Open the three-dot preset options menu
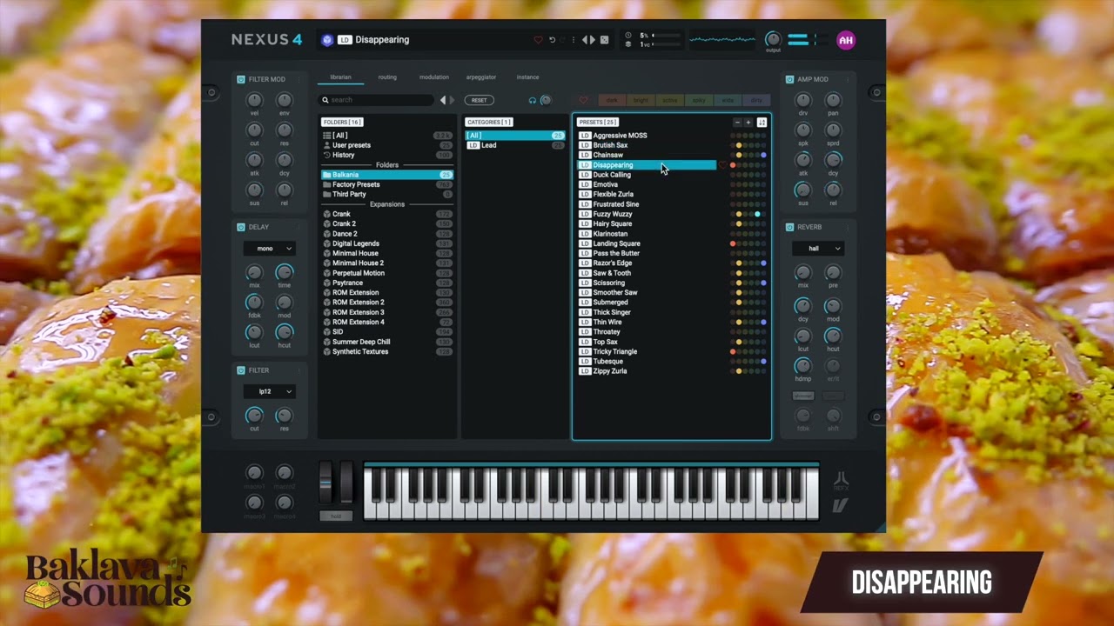1114x626 pixels. [573, 40]
